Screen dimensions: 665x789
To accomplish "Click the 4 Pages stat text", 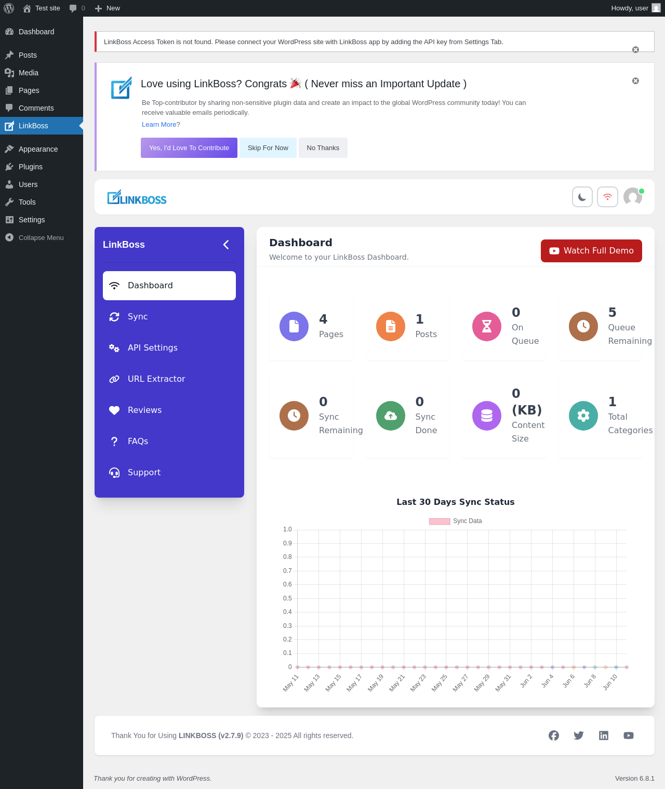I will click(331, 327).
